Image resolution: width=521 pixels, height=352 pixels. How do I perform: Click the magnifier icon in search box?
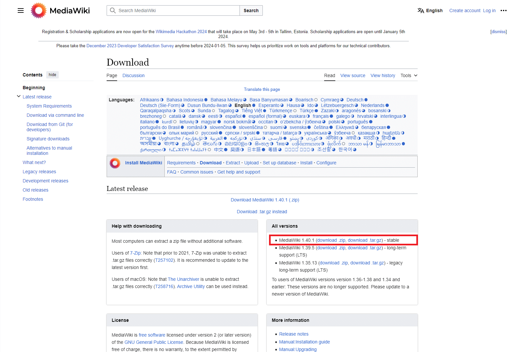113,10
